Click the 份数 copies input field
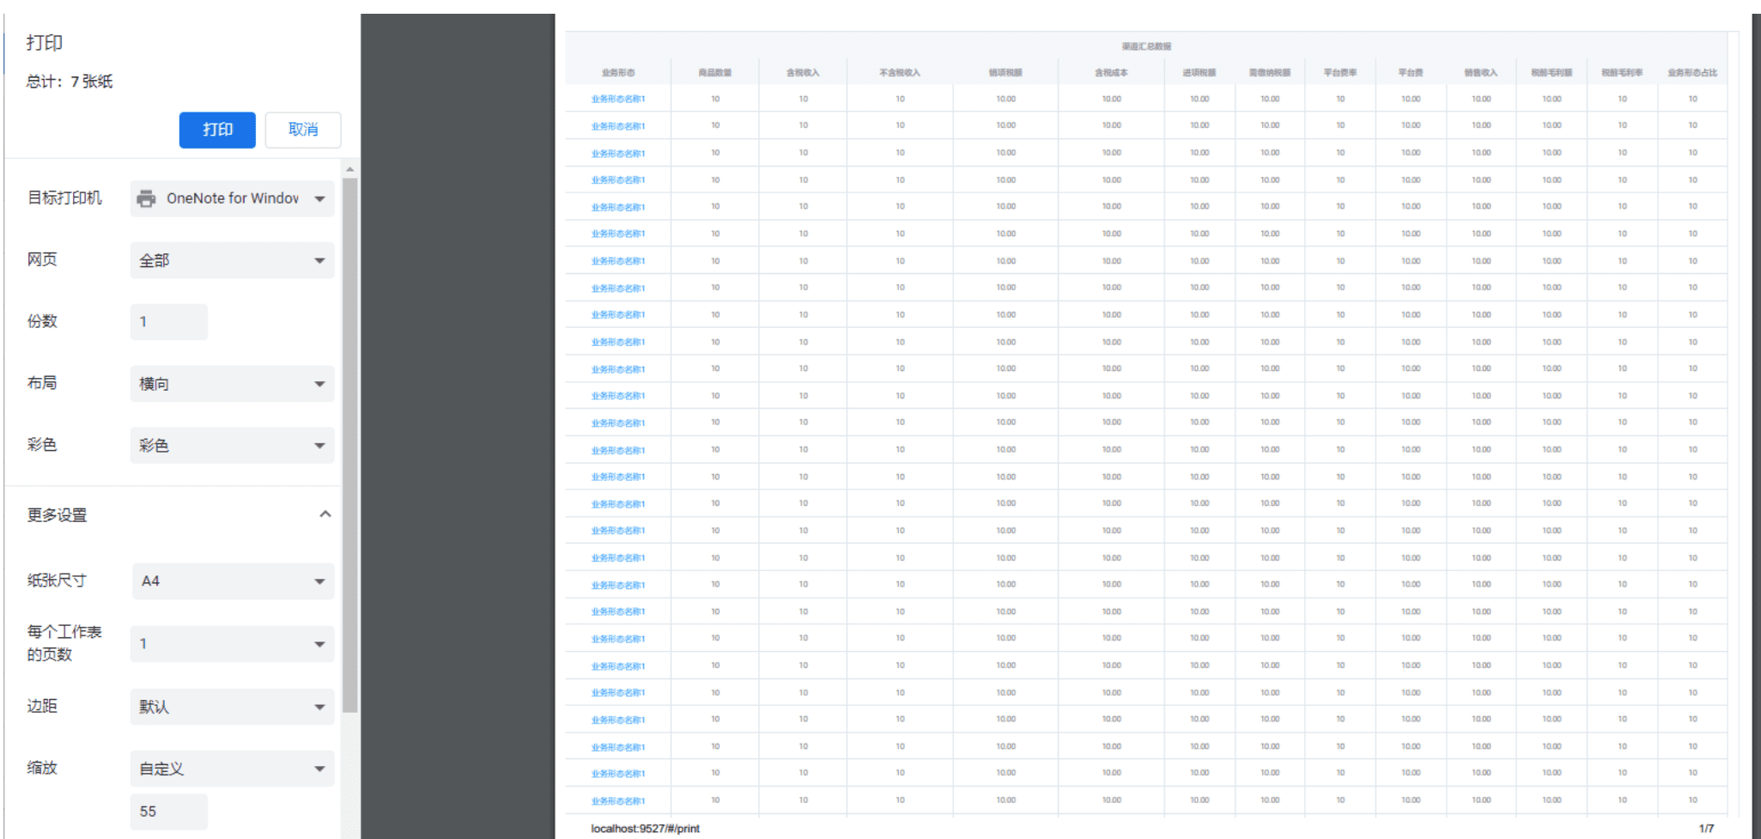The height and width of the screenshot is (839, 1761). point(169,322)
